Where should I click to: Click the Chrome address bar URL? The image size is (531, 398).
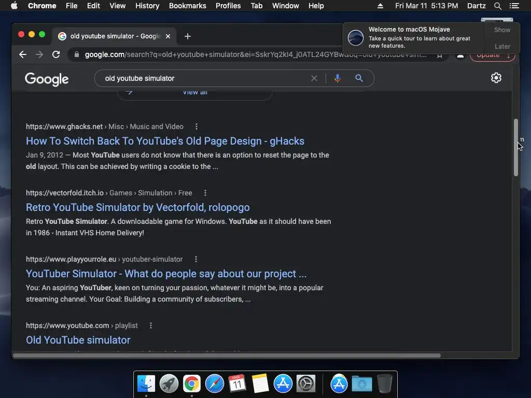pos(256,54)
